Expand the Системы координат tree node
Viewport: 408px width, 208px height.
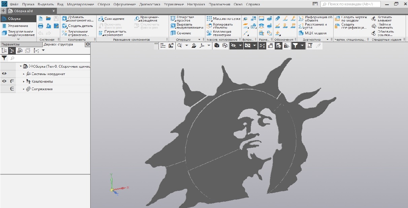pos(24,74)
